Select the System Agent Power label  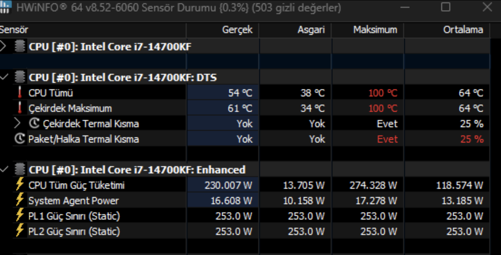pos(73,201)
